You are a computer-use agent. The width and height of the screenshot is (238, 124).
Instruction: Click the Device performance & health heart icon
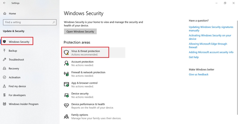point(66,106)
